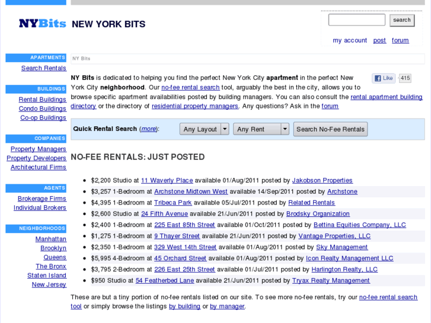The image size is (431, 323).
Task: Click the 415 likes counter
Action: click(x=405, y=78)
